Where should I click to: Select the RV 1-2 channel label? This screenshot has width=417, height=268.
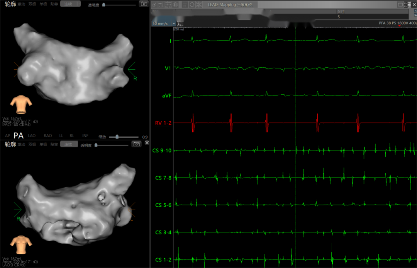163,123
